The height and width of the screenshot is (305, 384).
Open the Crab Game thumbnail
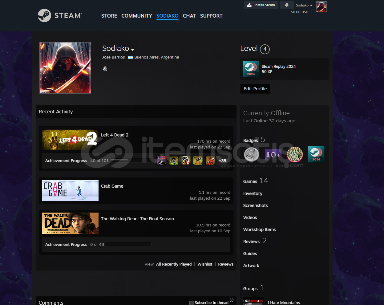click(x=70, y=190)
